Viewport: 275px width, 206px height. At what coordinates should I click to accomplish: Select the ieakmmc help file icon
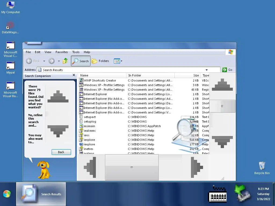tap(81, 130)
